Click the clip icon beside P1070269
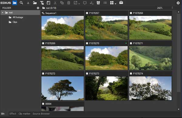The height and width of the screenshot is (118, 182). point(43,43)
